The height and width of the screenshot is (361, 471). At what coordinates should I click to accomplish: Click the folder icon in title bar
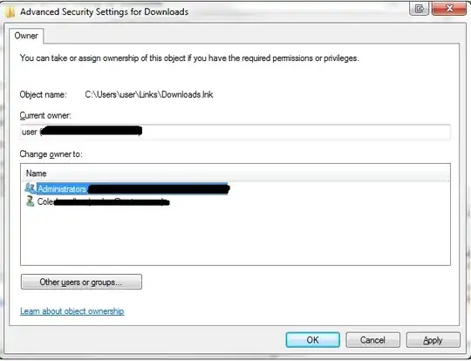click(x=10, y=12)
